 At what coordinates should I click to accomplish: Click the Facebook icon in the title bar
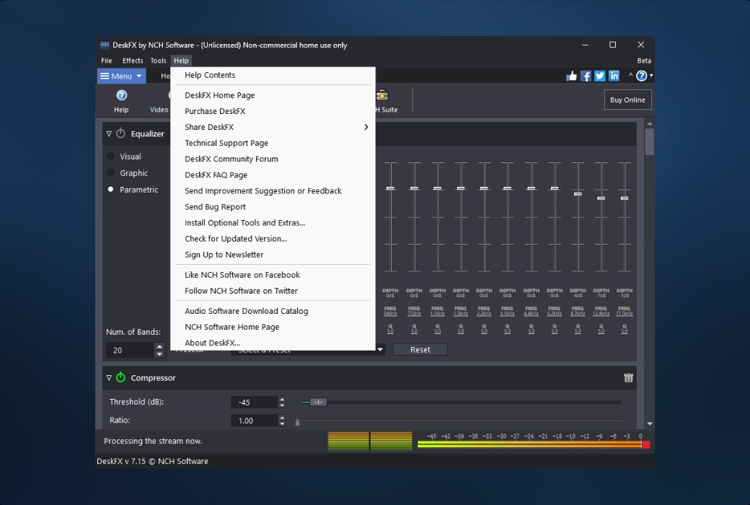tap(586, 75)
